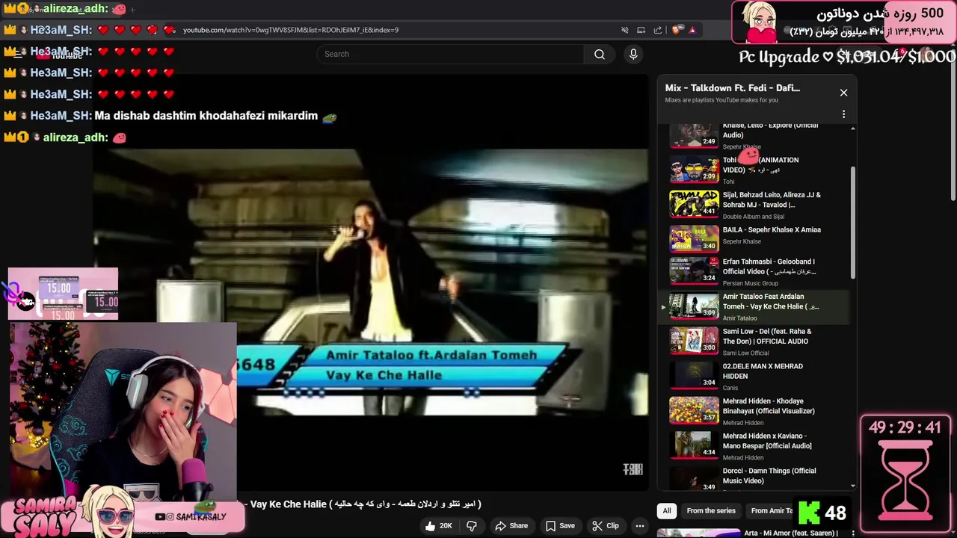Select the All filter chip
The height and width of the screenshot is (538, 957).
point(667,511)
